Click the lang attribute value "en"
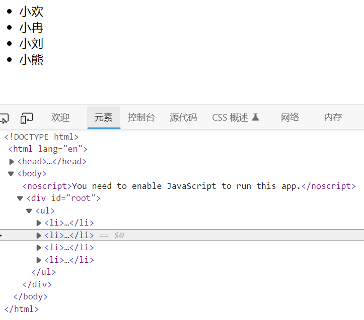This screenshot has width=364, height=320. [72, 149]
